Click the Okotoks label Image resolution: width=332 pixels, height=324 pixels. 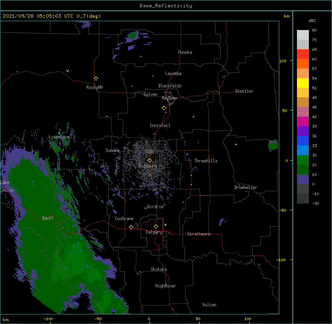point(159,269)
